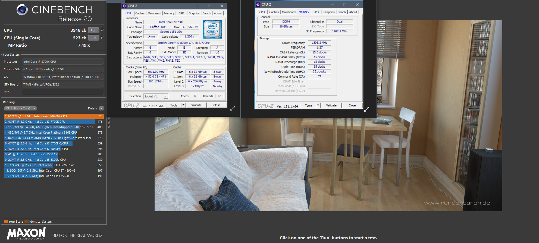539x243 pixels.
Task: Select ranking row Intel Core i7-4850HQ
Action: (54, 149)
